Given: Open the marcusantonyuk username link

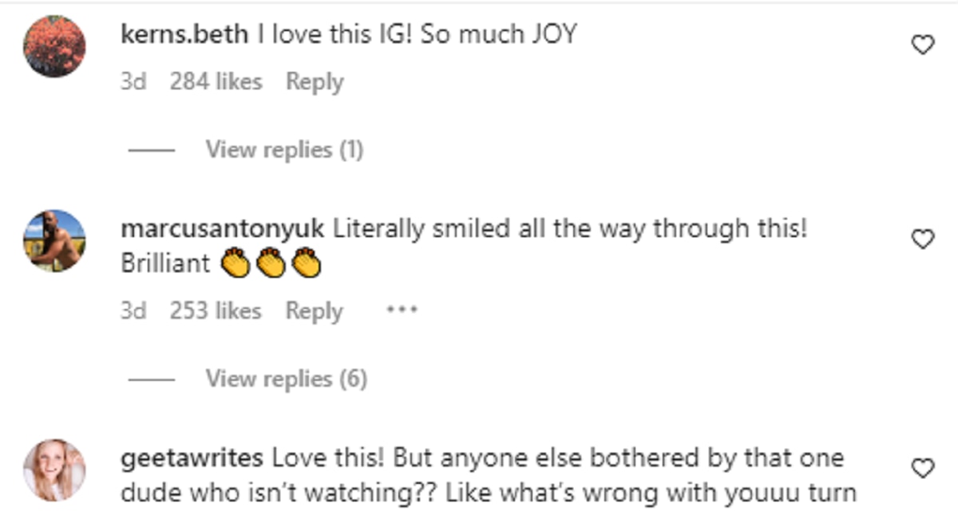Looking at the screenshot, I should [223, 229].
